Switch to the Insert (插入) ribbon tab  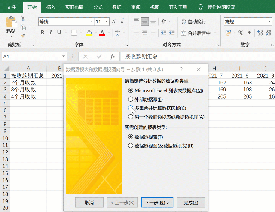(51, 7)
